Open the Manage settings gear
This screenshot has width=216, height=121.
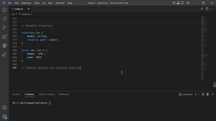tap(4, 117)
